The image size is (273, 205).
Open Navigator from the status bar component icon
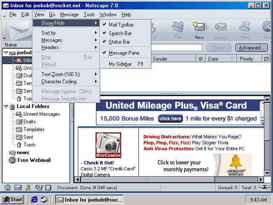8,187
